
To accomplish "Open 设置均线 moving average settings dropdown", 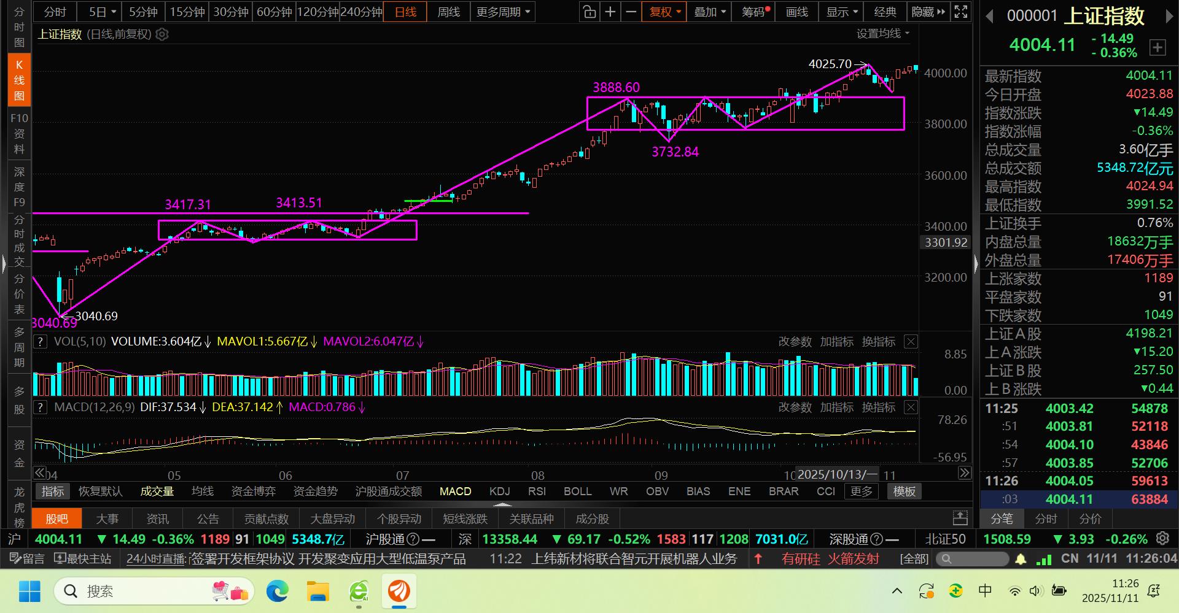I will point(883,34).
